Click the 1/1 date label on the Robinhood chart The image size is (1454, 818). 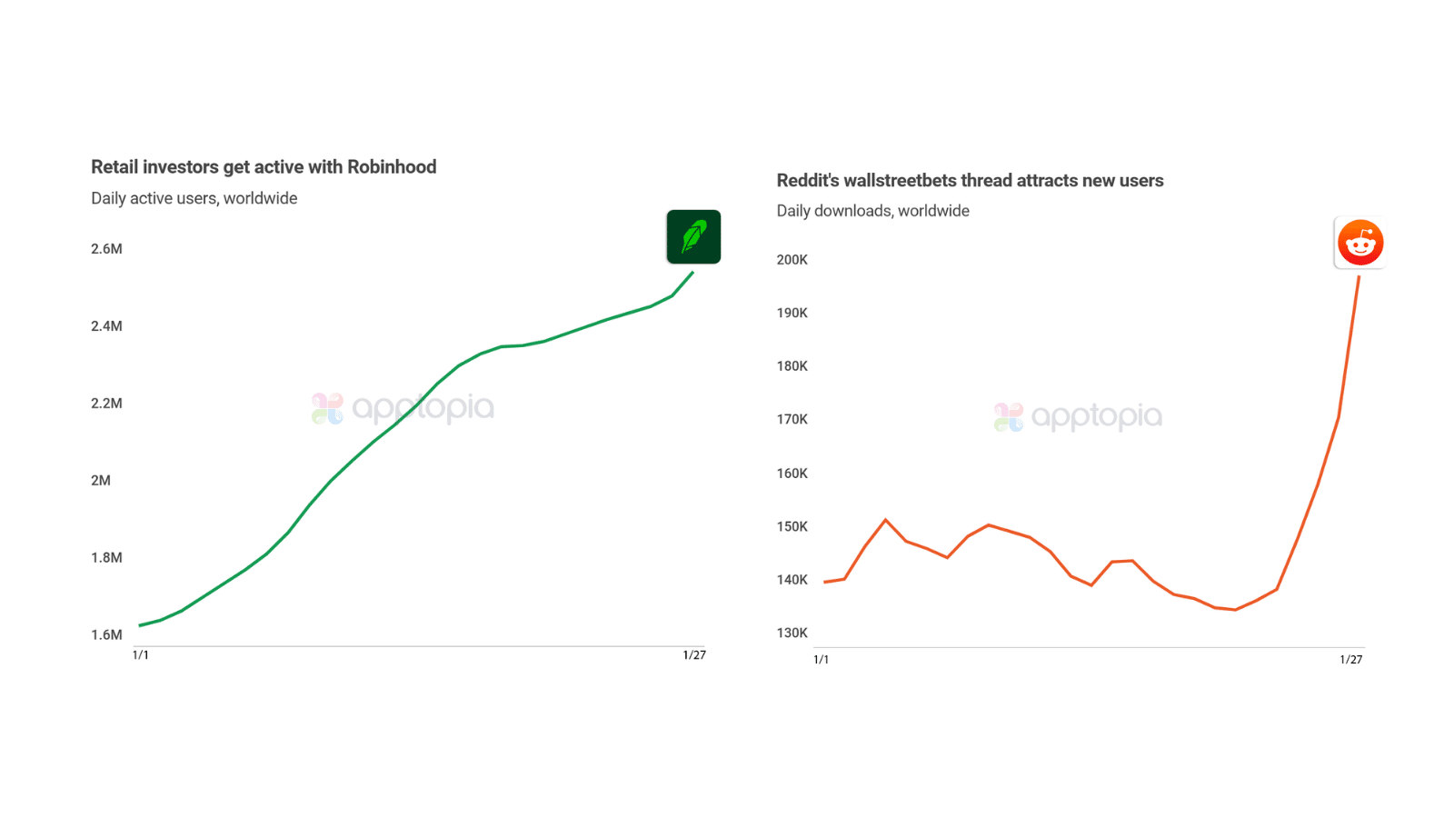point(141,655)
